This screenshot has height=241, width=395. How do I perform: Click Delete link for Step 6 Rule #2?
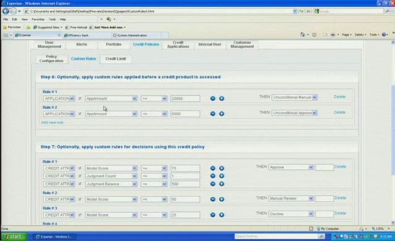[339, 113]
